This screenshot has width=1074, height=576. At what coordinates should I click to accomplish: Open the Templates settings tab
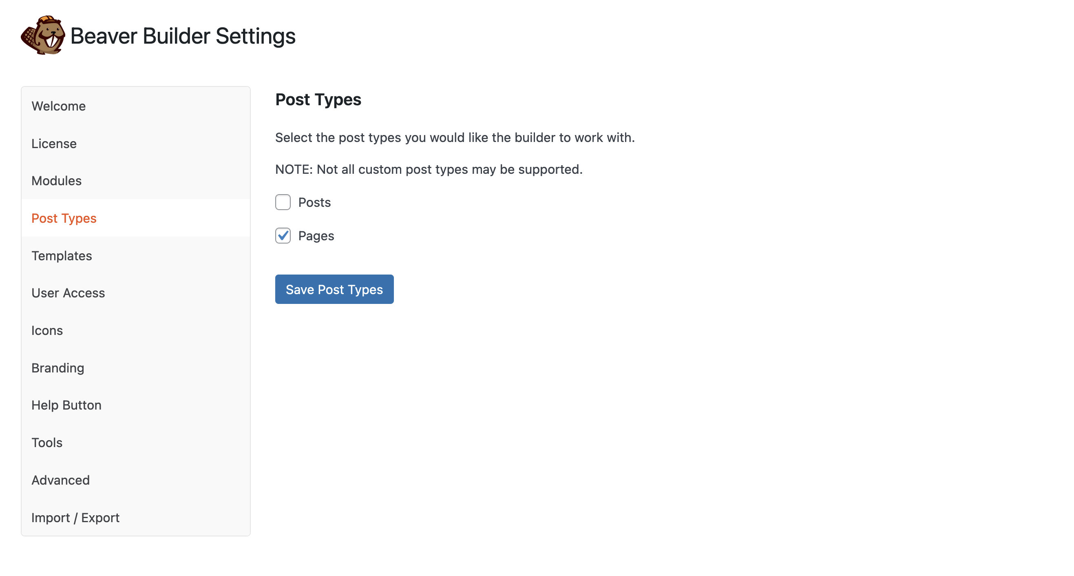(x=62, y=256)
